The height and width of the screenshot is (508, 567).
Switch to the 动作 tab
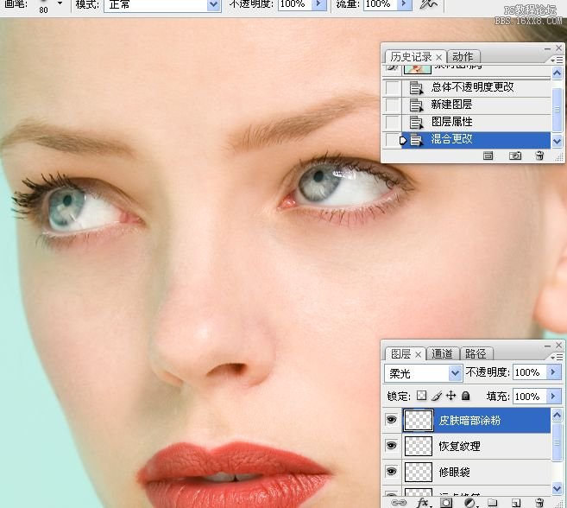(x=463, y=56)
